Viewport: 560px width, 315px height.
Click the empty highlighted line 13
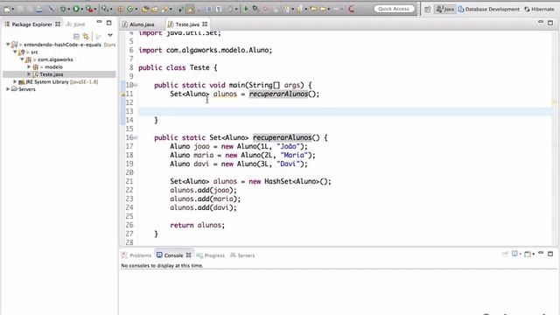pos(345,111)
